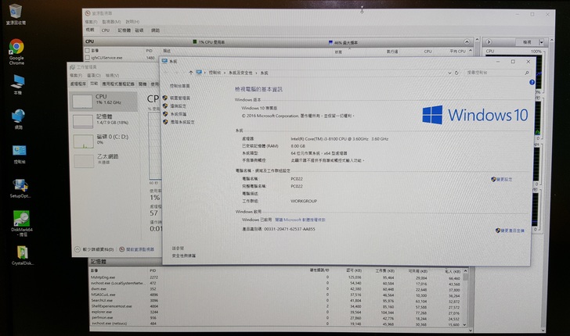Open 系統保護 link in System sidebar
The width and height of the screenshot is (570, 336).
[x=179, y=114]
